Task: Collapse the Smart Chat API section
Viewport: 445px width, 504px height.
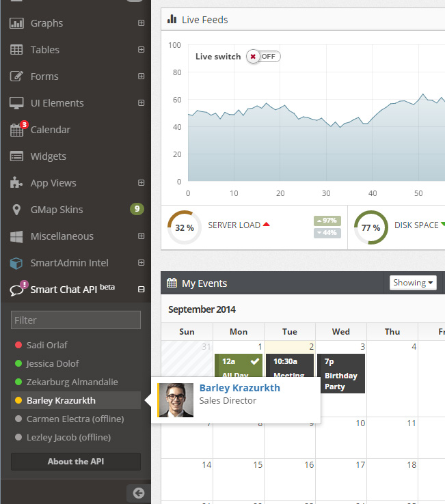Action: [x=141, y=290]
